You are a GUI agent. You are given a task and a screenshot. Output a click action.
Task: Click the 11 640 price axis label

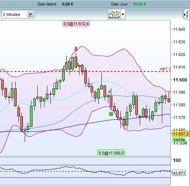179,29
